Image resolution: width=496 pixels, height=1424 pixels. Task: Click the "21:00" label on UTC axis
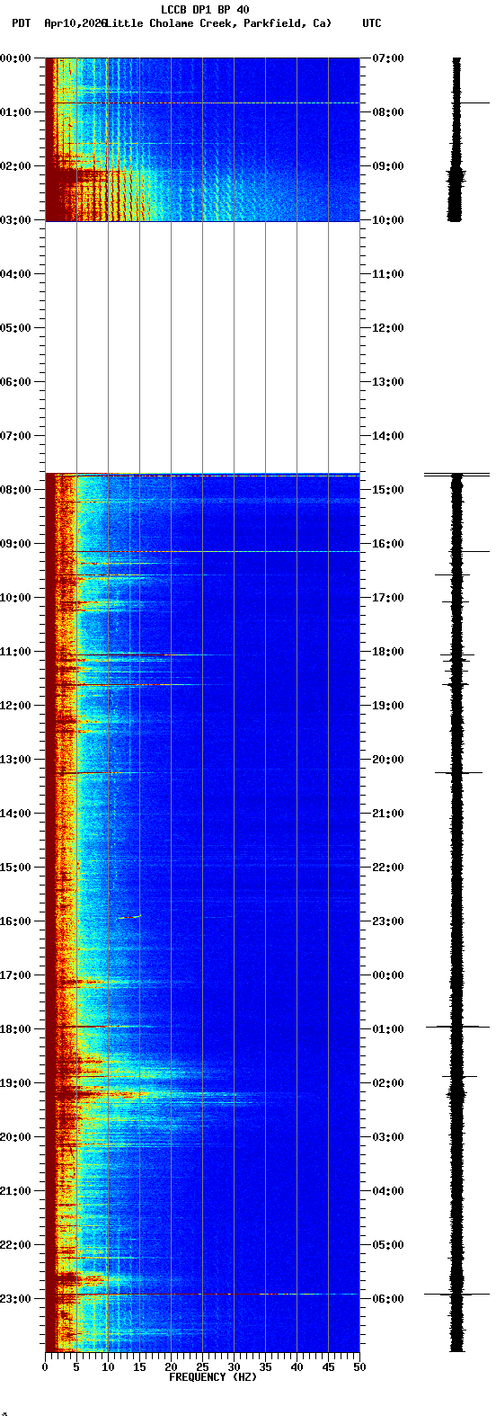pyautogui.click(x=388, y=814)
